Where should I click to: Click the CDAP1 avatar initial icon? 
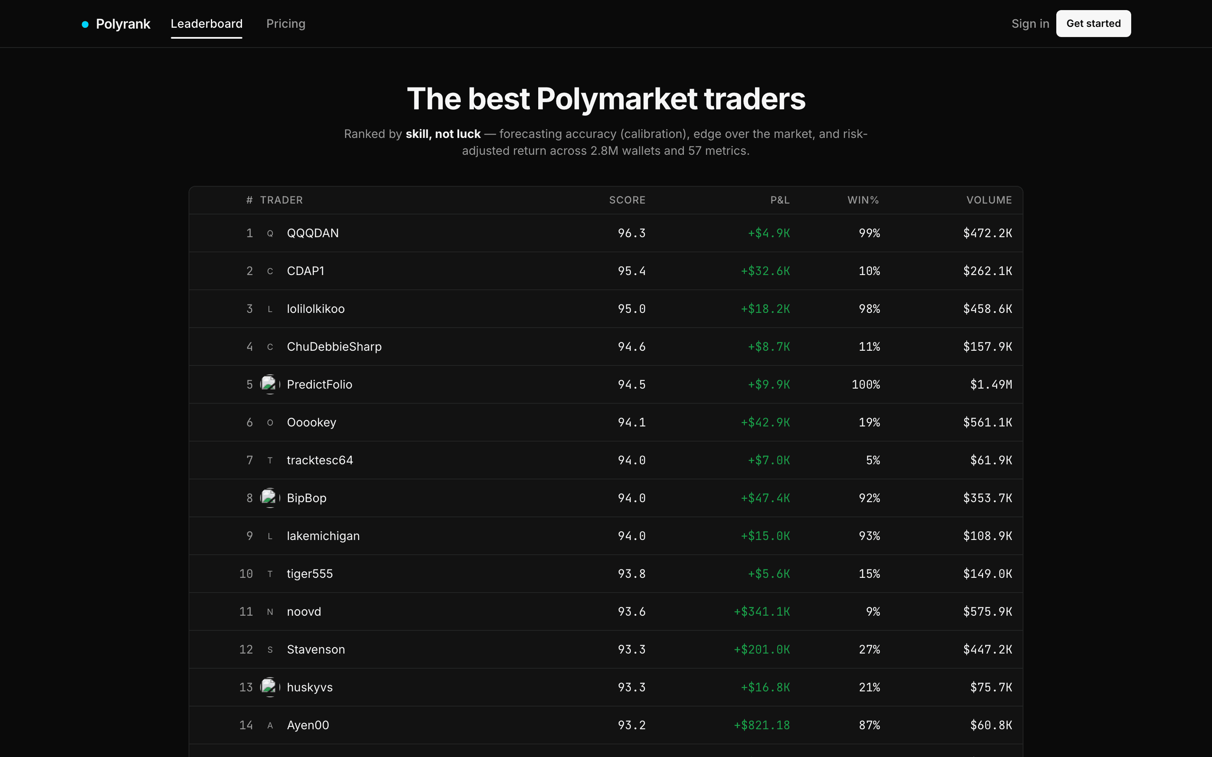click(270, 271)
